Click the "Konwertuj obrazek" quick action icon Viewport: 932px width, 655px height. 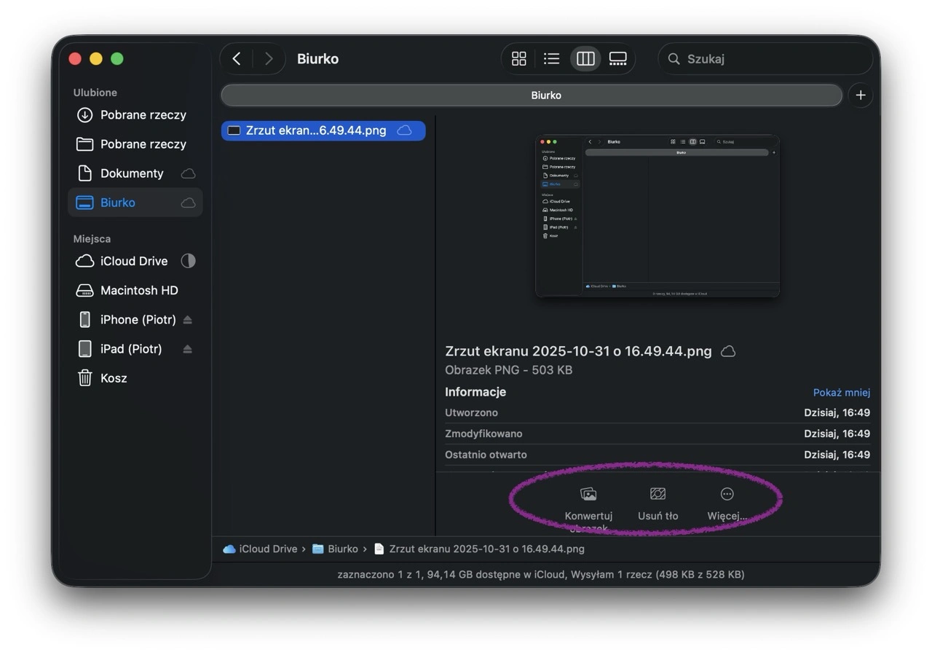588,494
